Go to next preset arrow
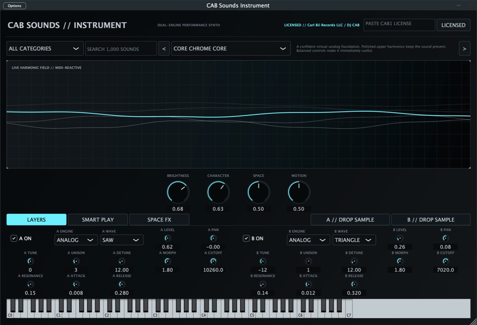 tap(464, 49)
